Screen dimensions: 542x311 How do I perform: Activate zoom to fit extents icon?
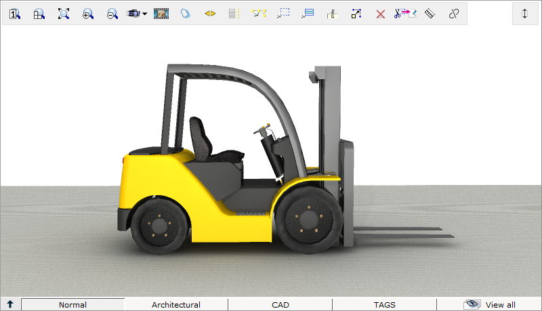64,14
